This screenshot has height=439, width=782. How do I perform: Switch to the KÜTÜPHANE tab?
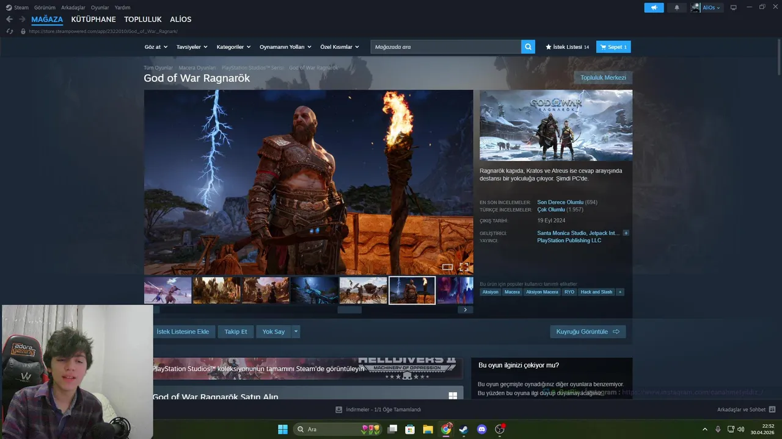click(x=93, y=20)
